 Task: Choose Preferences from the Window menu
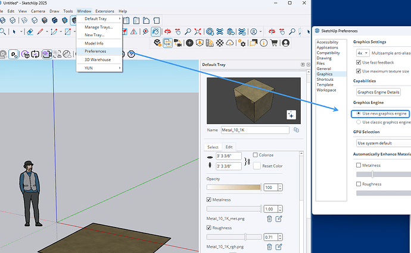(95, 51)
